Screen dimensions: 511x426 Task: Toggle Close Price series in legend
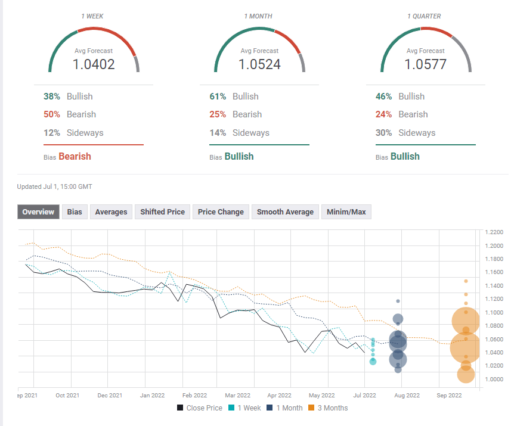click(x=199, y=408)
